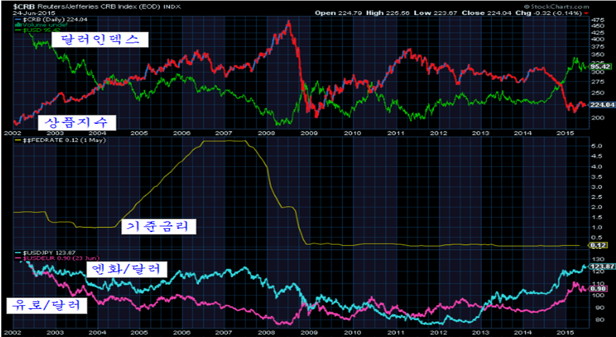Select the 달러인덱스 annotation label

tap(100, 40)
